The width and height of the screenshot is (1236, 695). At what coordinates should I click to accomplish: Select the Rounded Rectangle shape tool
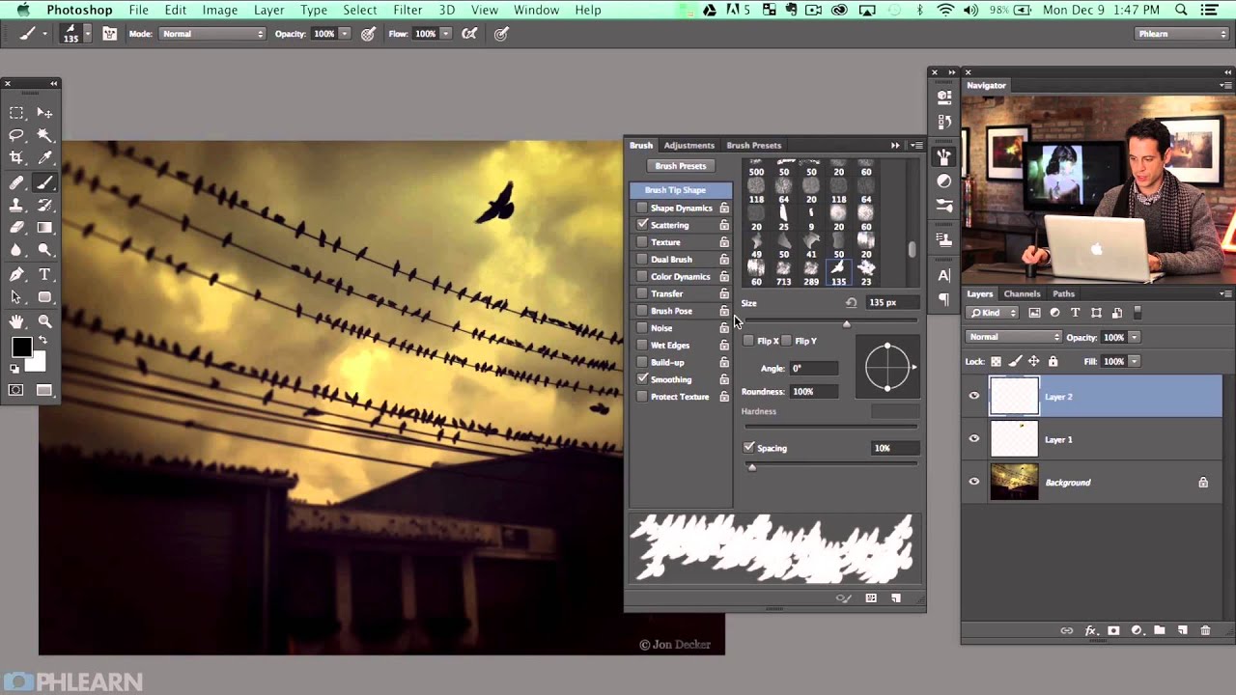pos(44,297)
